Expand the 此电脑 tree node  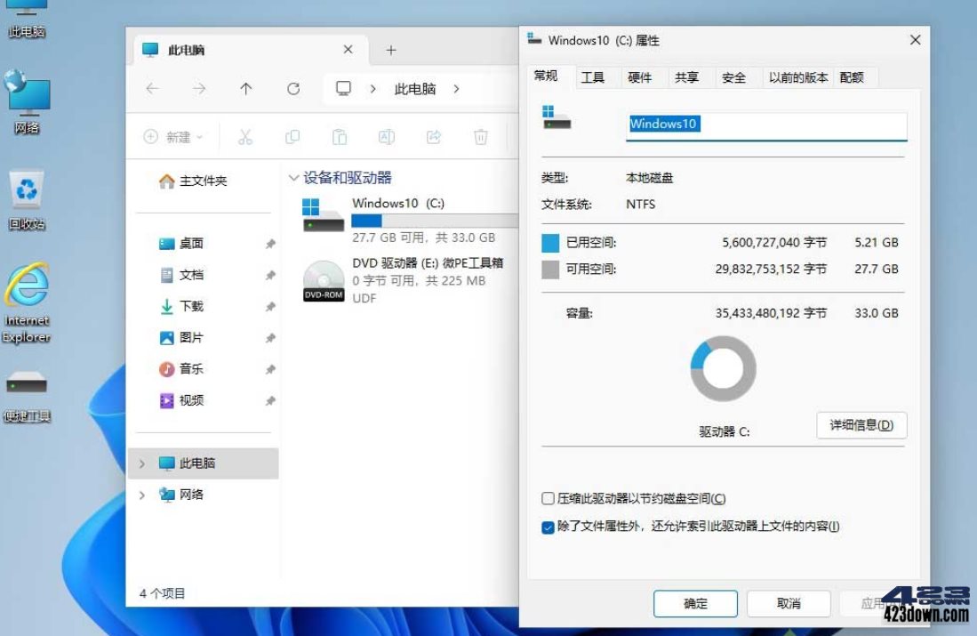pos(142,463)
